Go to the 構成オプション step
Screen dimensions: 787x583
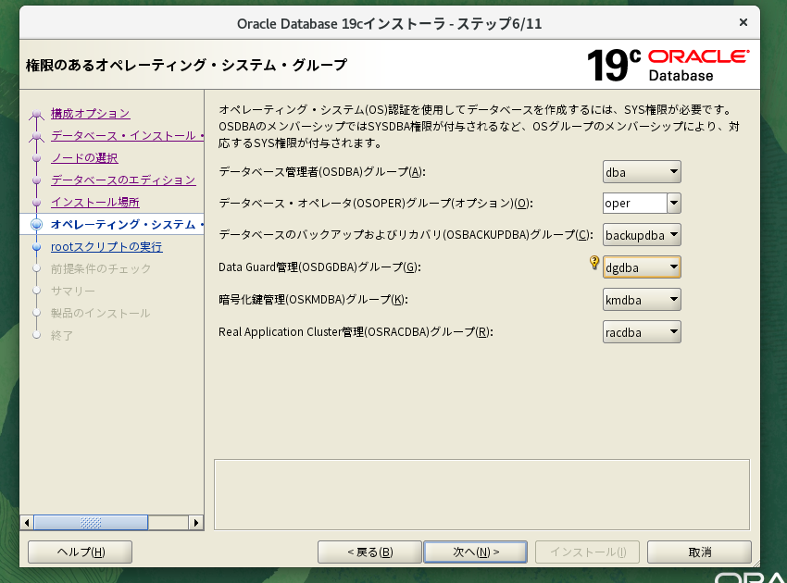click(x=91, y=114)
